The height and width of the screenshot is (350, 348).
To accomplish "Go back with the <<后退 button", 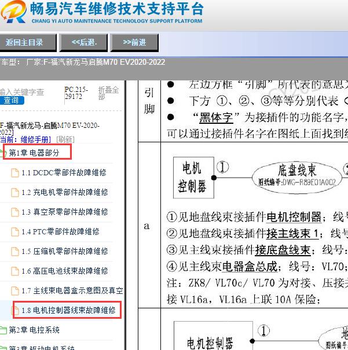I will click(x=83, y=42).
